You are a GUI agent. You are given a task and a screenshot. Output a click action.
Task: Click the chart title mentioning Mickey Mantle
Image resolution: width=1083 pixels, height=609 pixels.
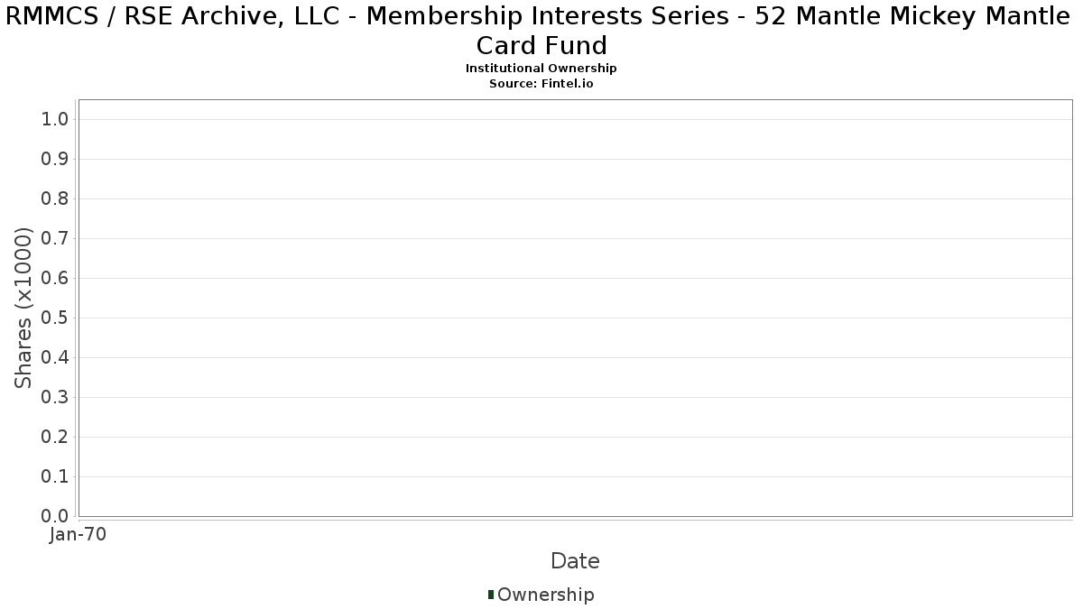541,31
